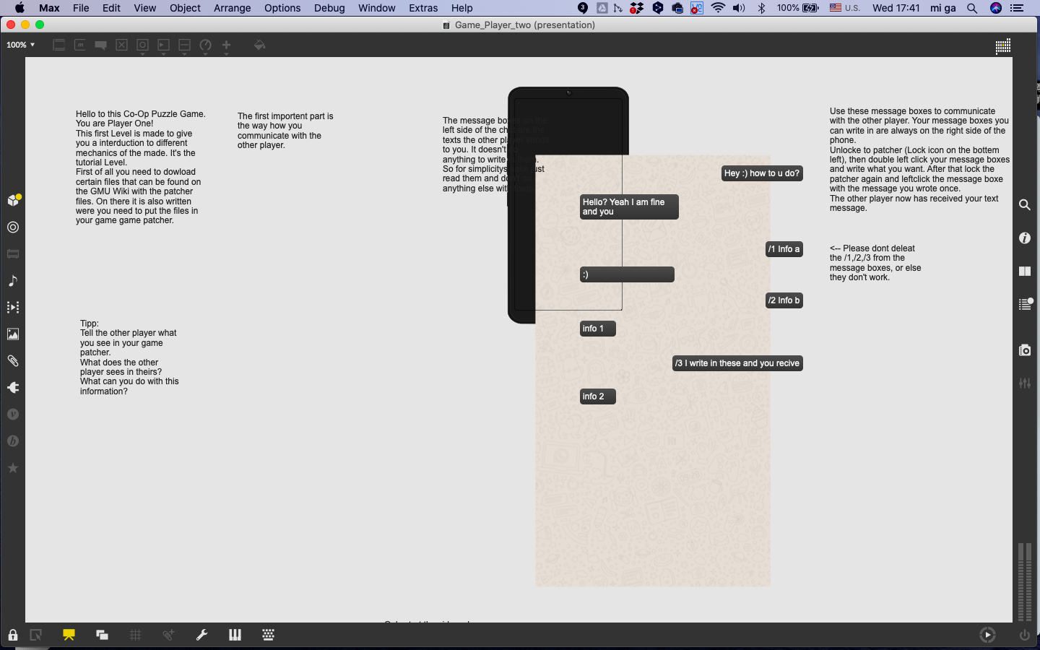
Task: Open the Spotlight search in menu bar
Action: point(972,8)
